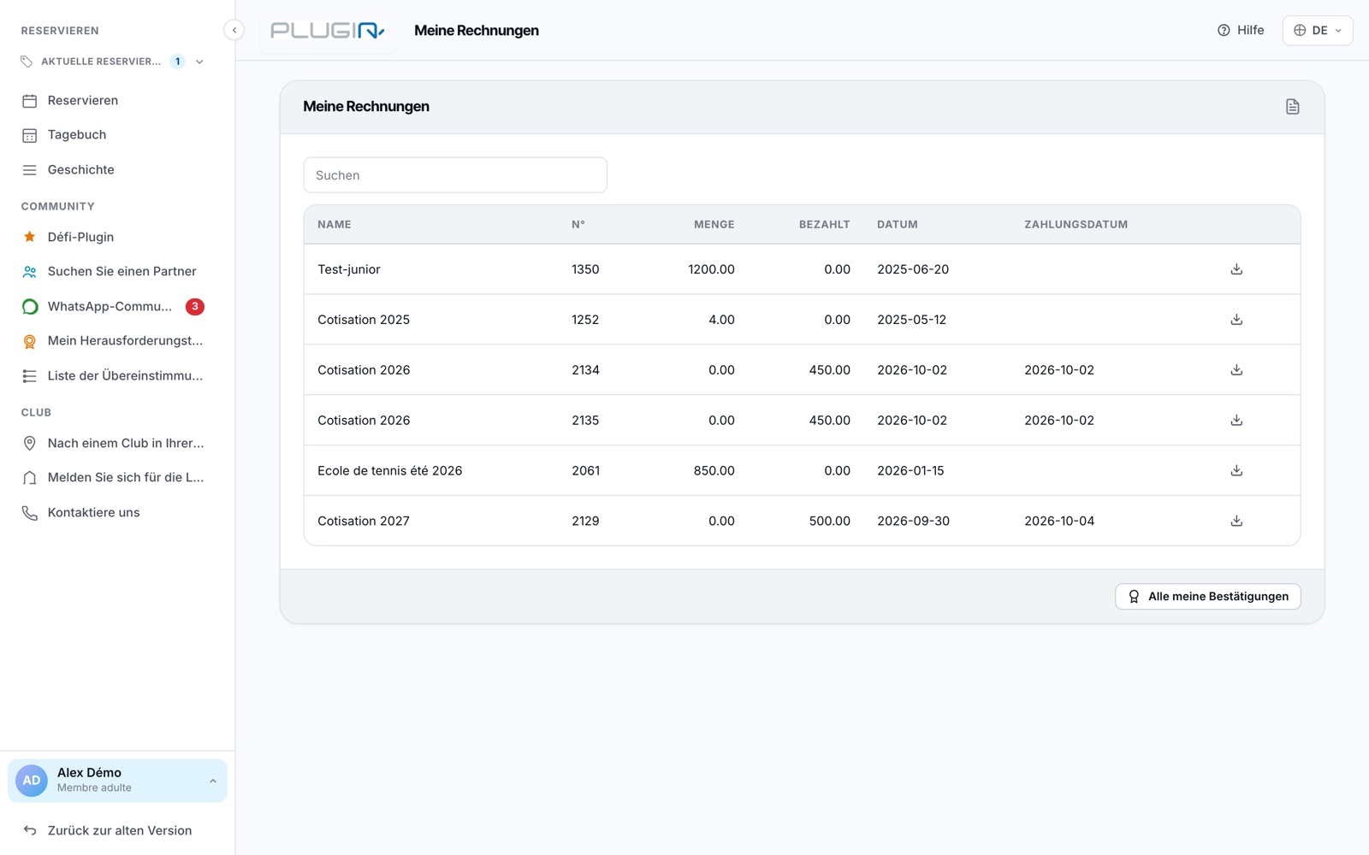Download invoice number 2135

coord(1236,421)
